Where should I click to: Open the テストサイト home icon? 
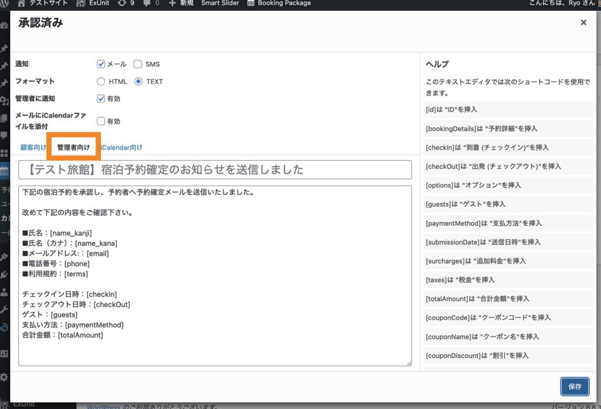point(22,4)
